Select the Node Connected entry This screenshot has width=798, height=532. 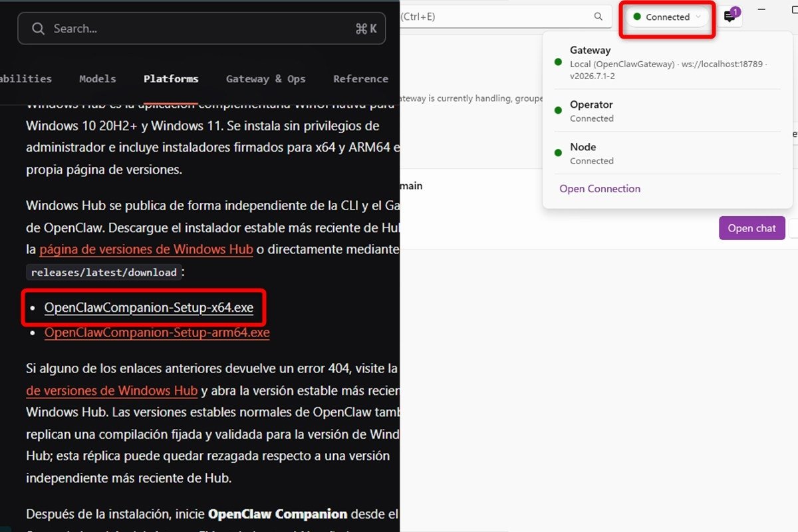667,154
